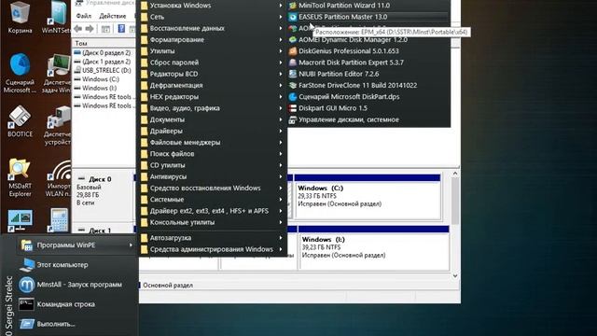The height and width of the screenshot is (336, 597).
Task: Select the Файловые менеджеры menu folder
Action: point(213,143)
